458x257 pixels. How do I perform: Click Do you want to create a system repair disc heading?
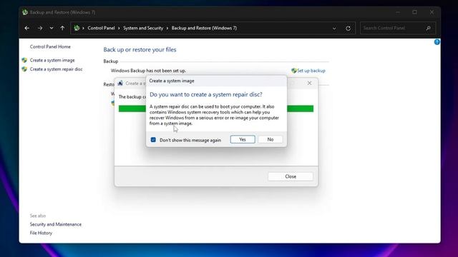point(206,94)
